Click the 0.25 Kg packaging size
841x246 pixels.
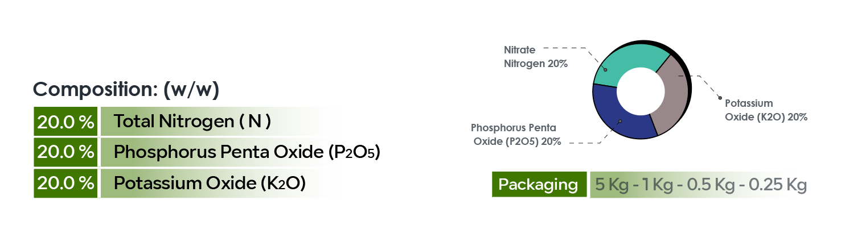[778, 185]
